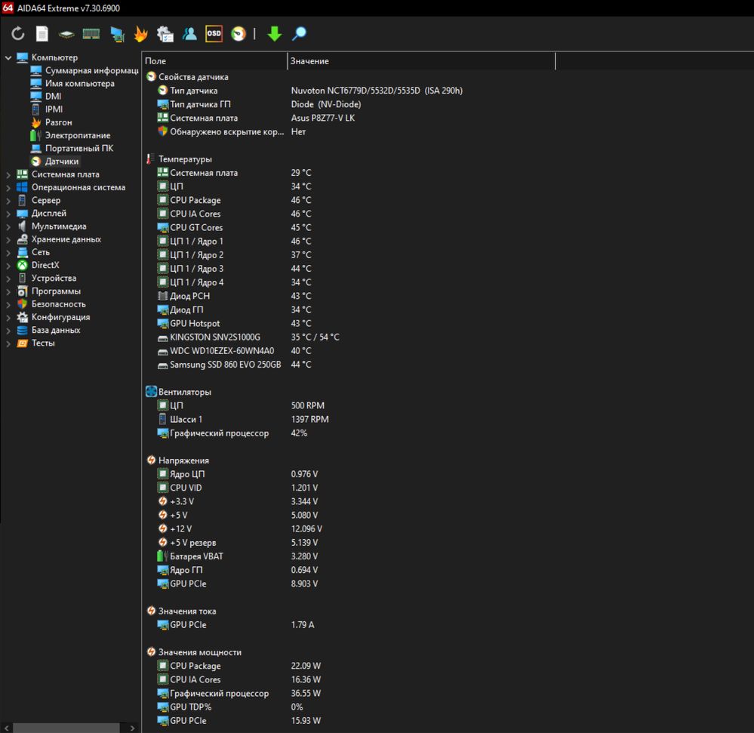The width and height of the screenshot is (754, 733).
Task: Open the Report toolbar icon
Action: (x=42, y=34)
